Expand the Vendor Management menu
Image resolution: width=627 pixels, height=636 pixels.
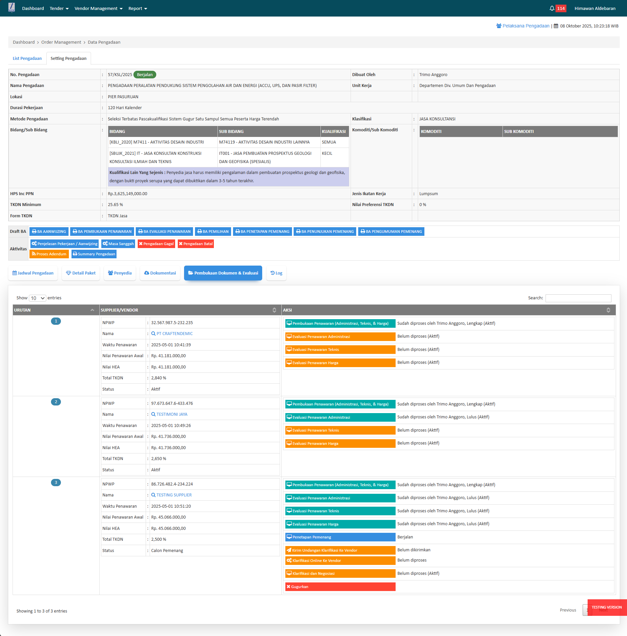point(98,9)
